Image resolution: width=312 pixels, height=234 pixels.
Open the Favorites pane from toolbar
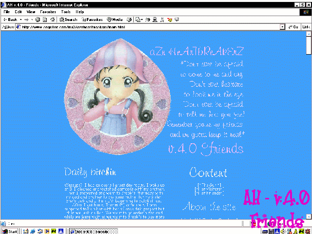click(x=92, y=19)
